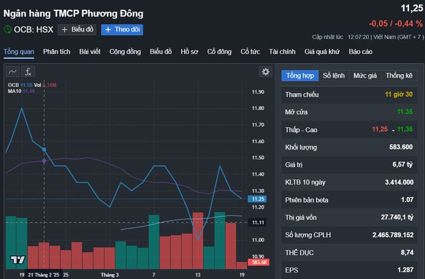Open the Hồ sơ tab
This screenshot has height=279, width=425.
189,52
